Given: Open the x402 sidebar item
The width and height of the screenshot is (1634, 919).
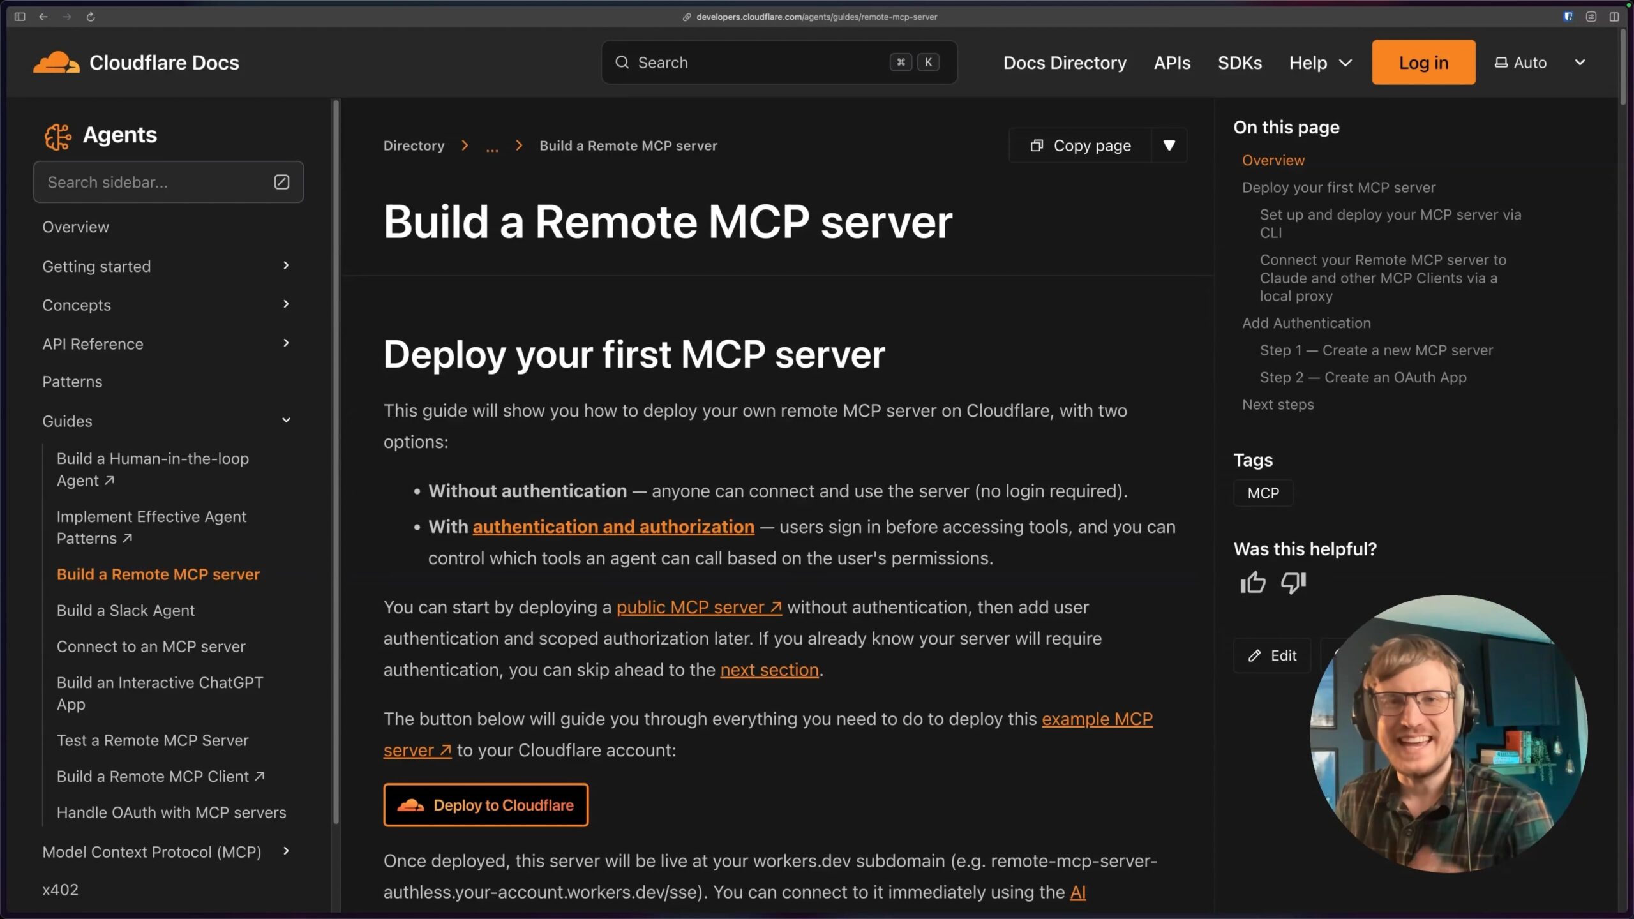Looking at the screenshot, I should 60,890.
